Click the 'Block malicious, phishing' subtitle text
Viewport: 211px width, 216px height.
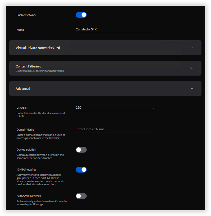pos(39,71)
